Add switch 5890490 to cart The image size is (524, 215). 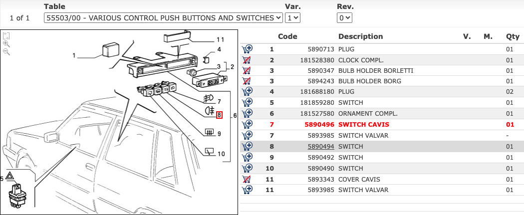[247, 168]
